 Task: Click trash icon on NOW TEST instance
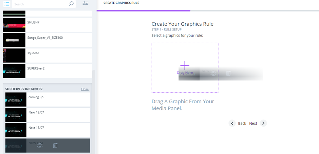click(55, 146)
